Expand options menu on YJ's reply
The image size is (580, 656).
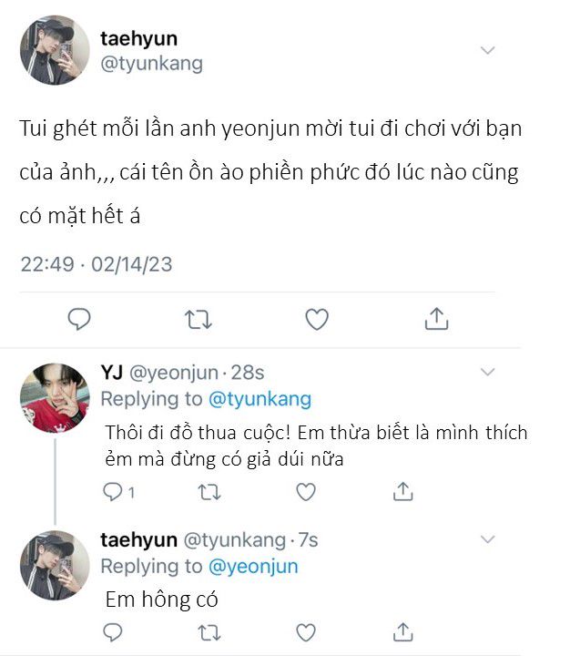[x=488, y=372]
